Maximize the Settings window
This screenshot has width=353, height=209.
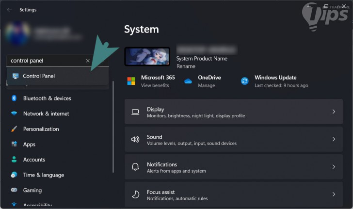tap(326, 6)
